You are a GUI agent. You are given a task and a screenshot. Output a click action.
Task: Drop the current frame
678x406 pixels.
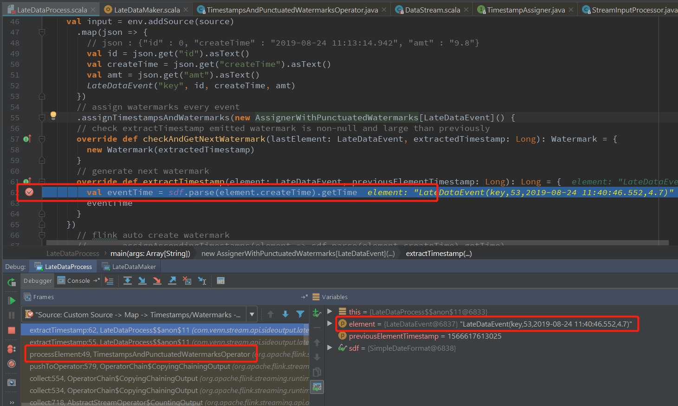(x=187, y=281)
